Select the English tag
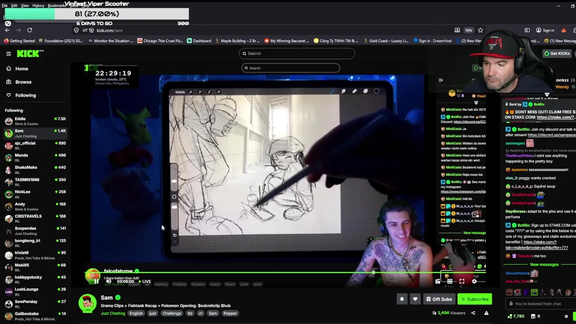The image size is (576, 324). click(x=136, y=314)
